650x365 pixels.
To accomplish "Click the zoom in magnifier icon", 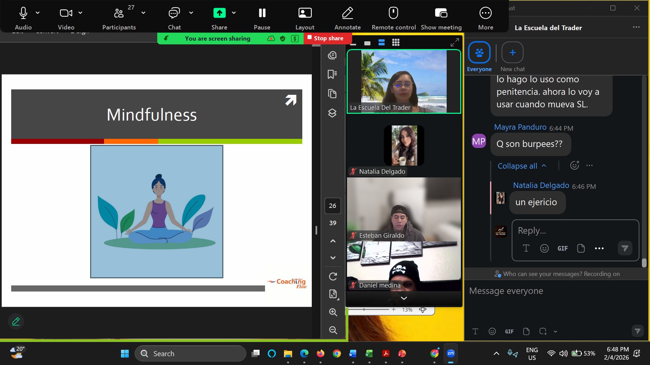I will 333,312.
